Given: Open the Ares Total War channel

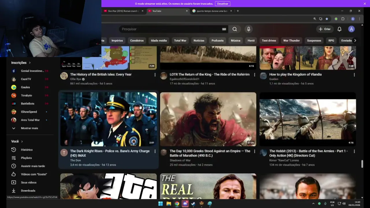Looking at the screenshot, I should point(30,120).
